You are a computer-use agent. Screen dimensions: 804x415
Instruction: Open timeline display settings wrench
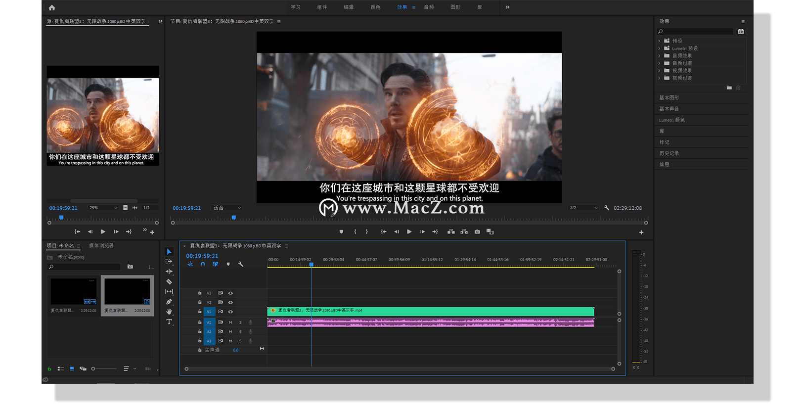coord(241,264)
